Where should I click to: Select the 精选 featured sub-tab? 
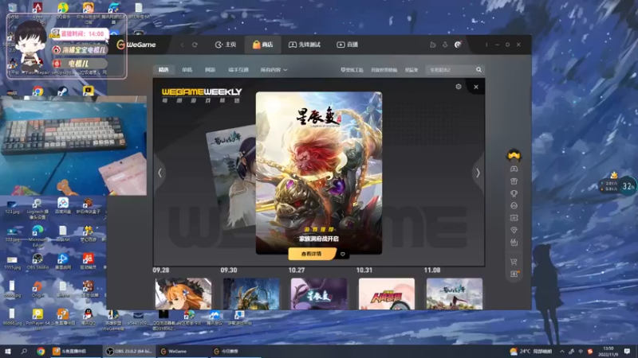163,70
